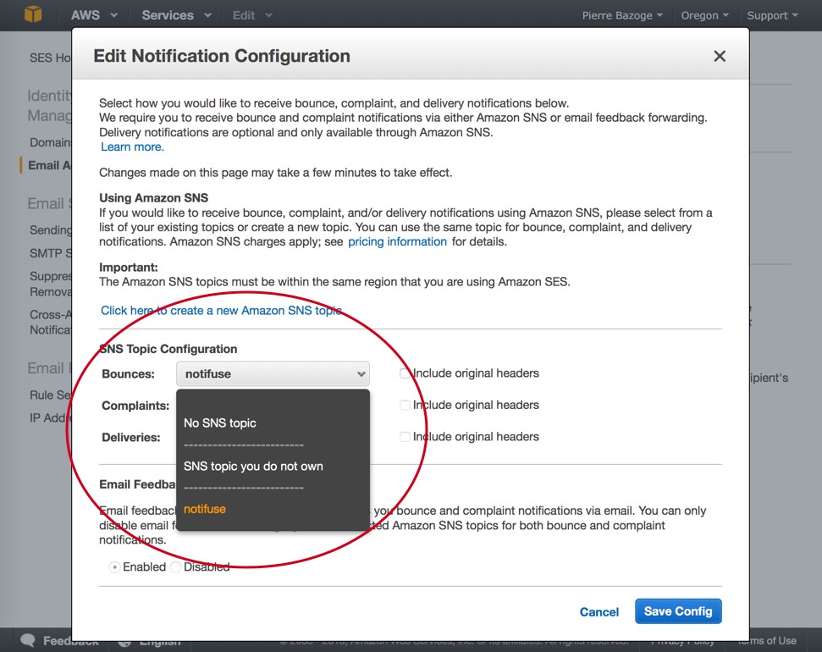This screenshot has height=652, width=822.
Task: Open the Oregon region selector
Action: click(x=704, y=16)
